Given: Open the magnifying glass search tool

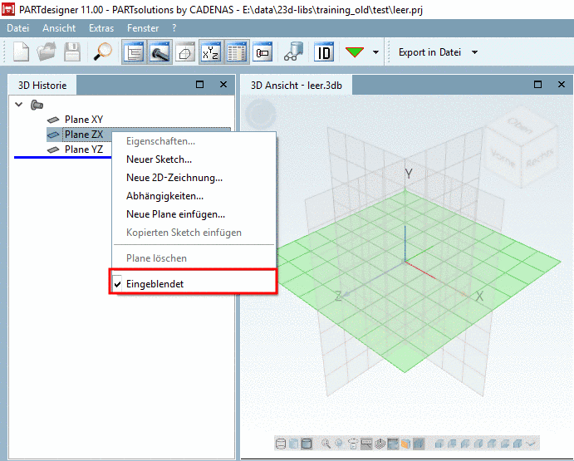Looking at the screenshot, I should pyautogui.click(x=102, y=52).
